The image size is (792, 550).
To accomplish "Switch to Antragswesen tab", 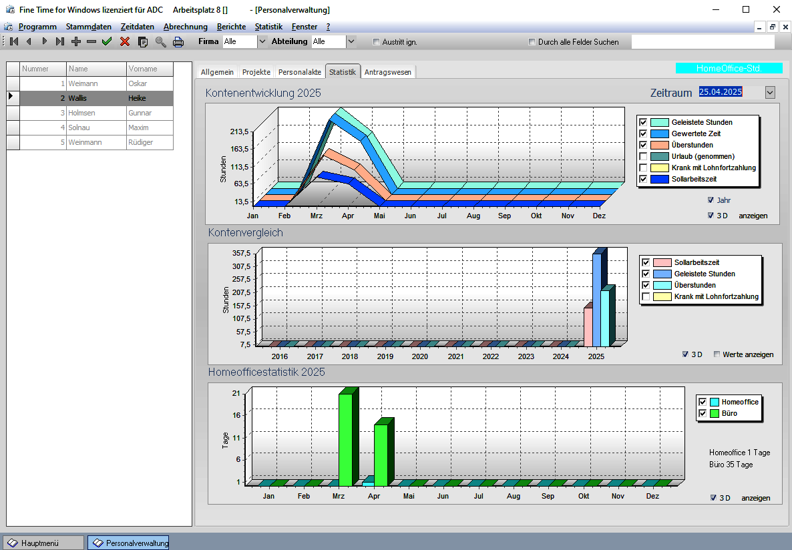I will pos(387,72).
